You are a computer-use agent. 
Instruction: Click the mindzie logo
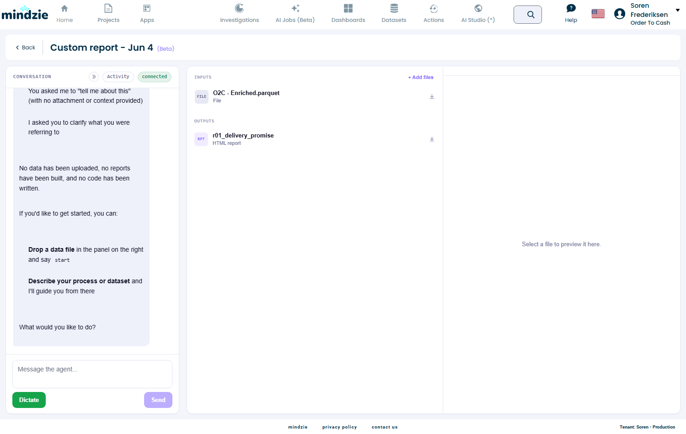point(25,13)
